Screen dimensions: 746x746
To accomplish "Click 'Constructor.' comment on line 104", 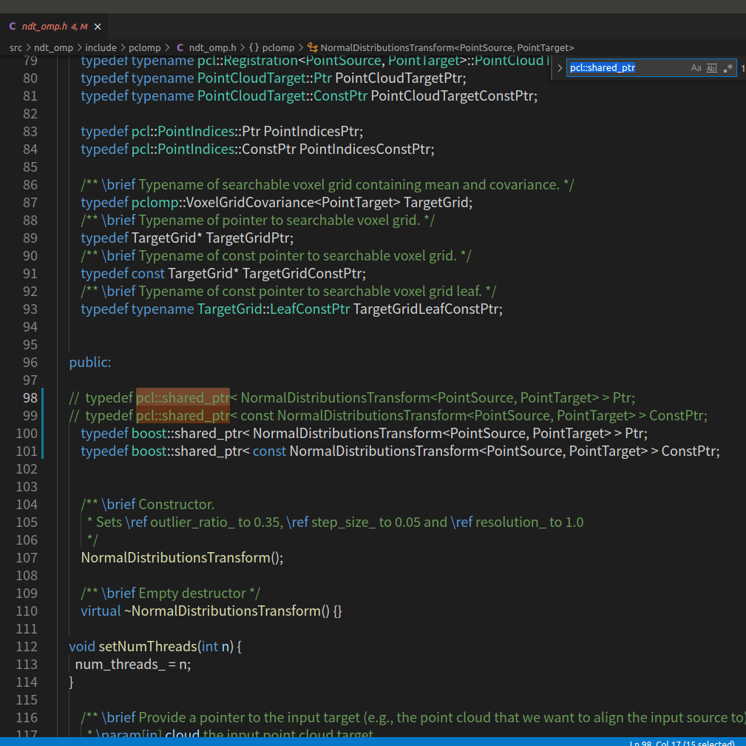I will point(177,505).
